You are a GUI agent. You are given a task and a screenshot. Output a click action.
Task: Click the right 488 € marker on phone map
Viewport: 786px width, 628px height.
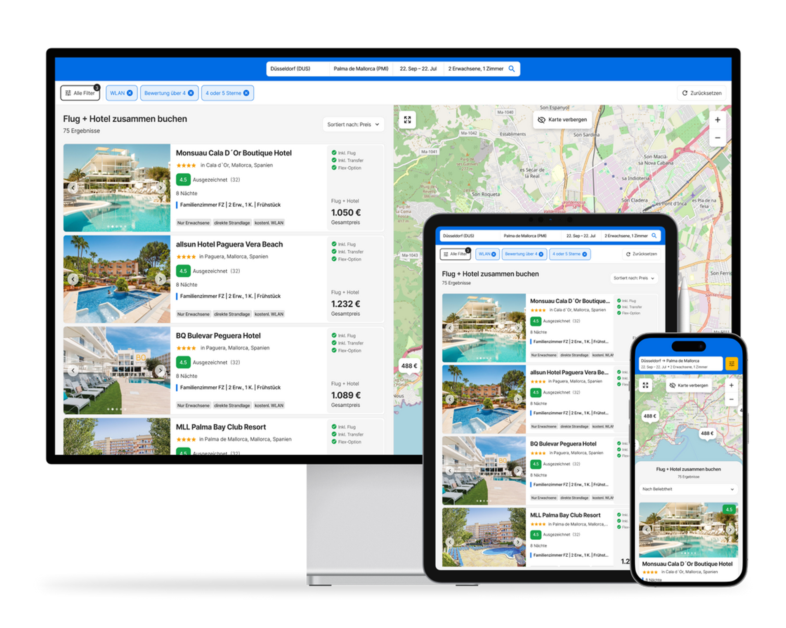click(707, 433)
